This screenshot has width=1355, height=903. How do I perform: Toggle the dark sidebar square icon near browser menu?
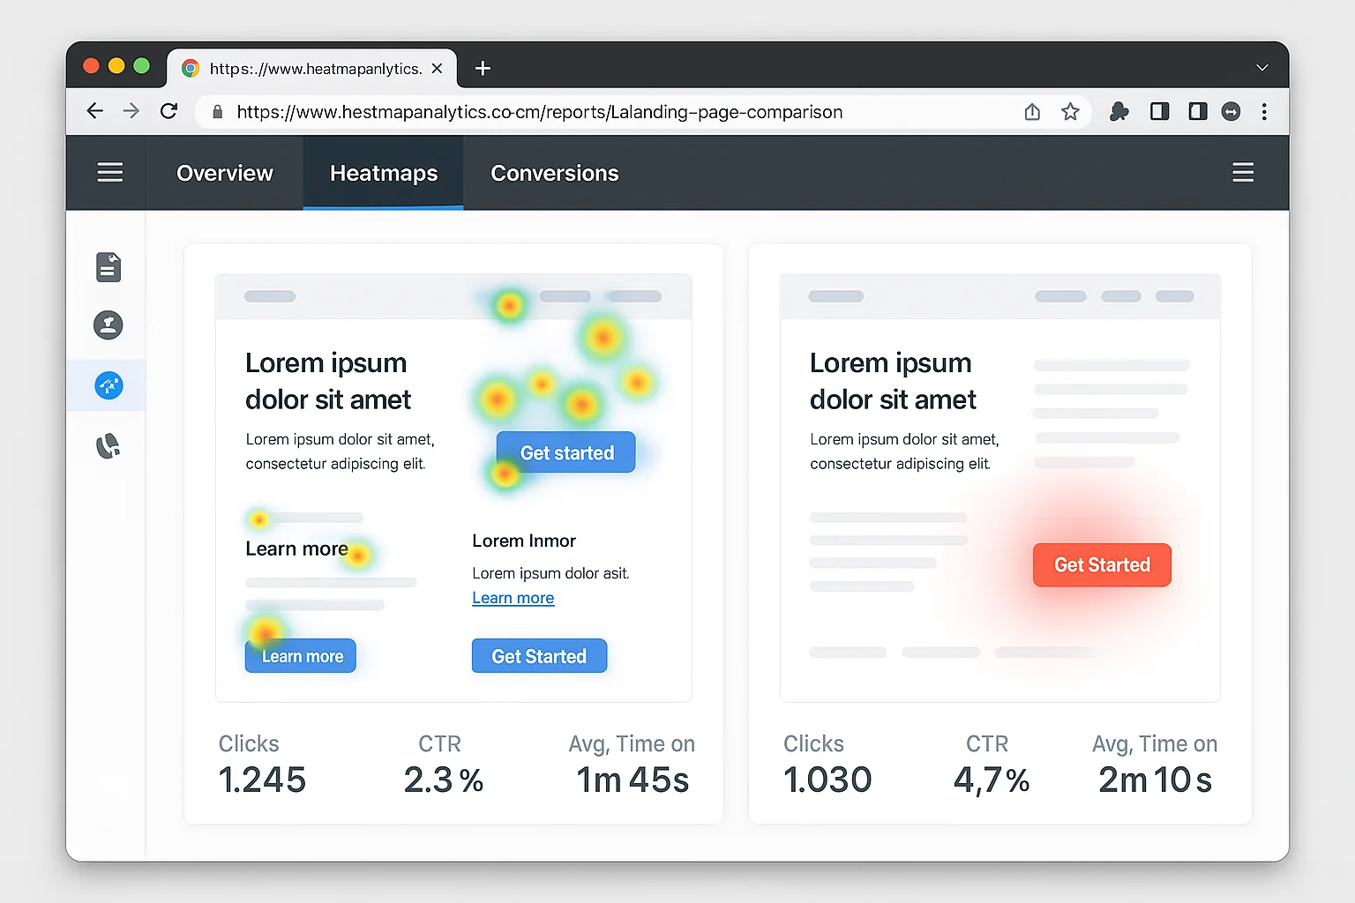(1197, 111)
